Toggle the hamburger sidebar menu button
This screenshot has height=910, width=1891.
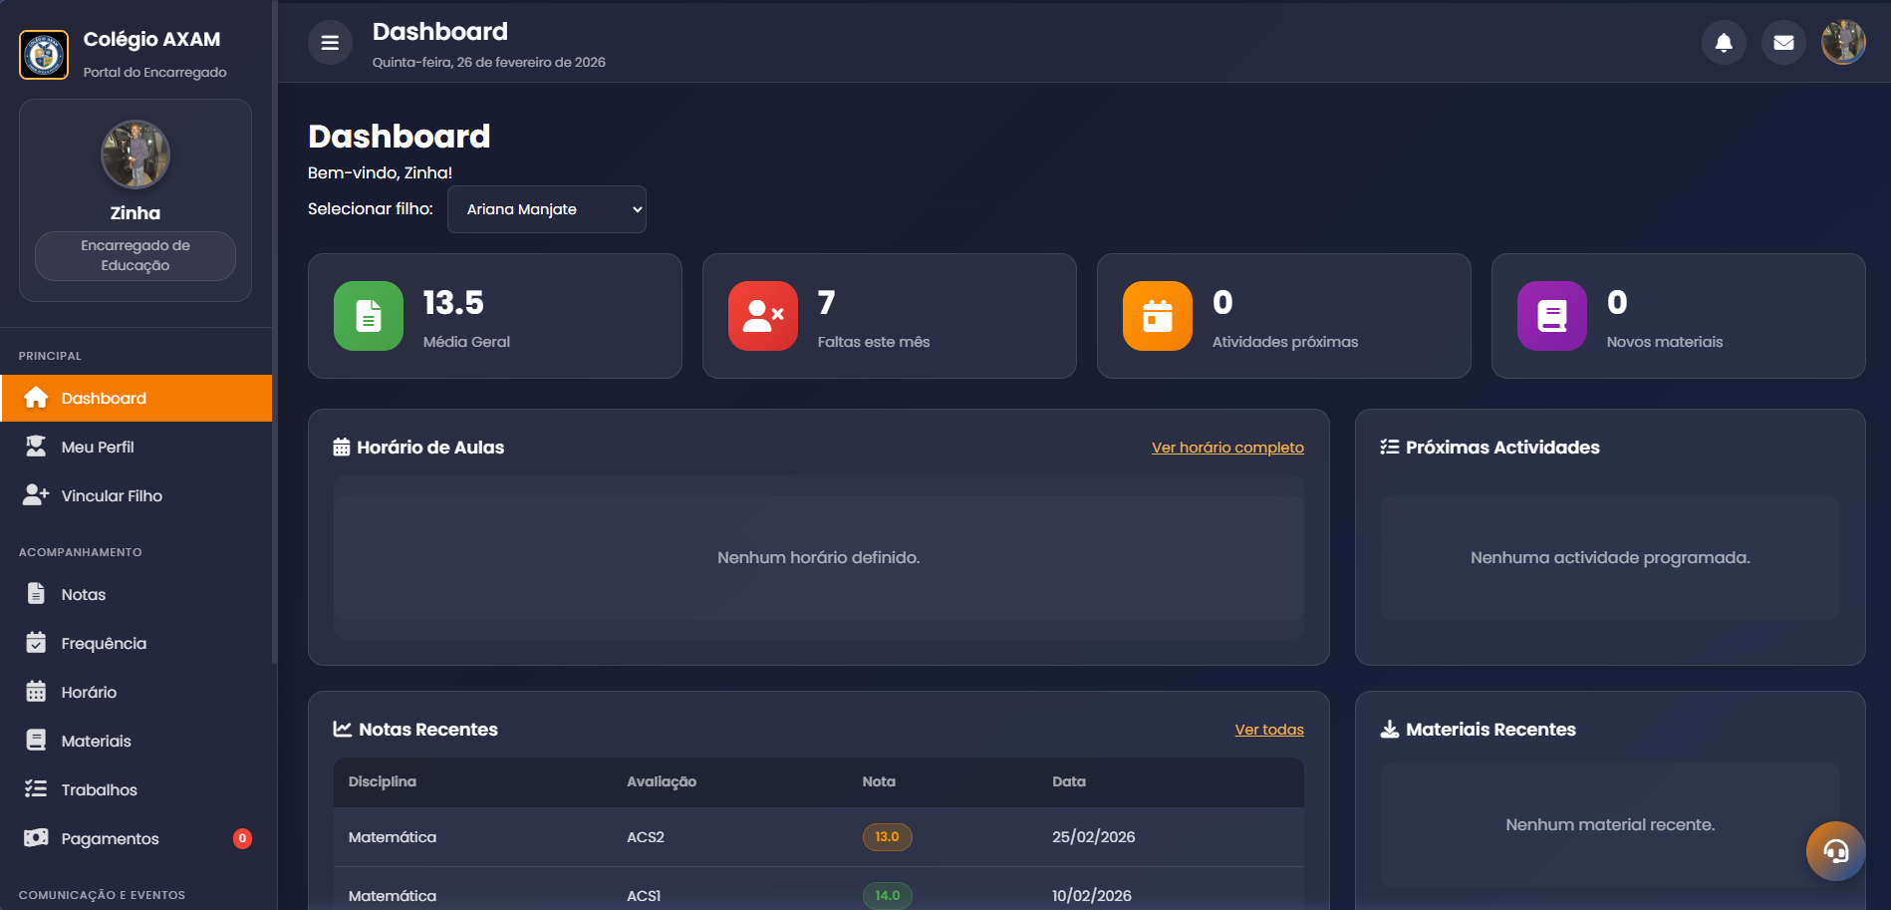pos(330,43)
